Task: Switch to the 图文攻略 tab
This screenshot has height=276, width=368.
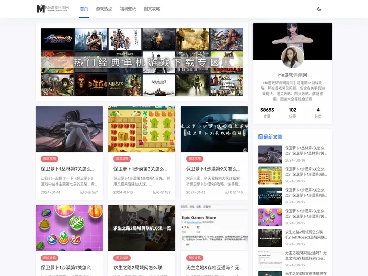Action: click(x=152, y=9)
